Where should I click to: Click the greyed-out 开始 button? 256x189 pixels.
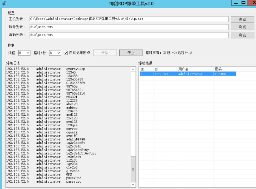click(x=105, y=53)
